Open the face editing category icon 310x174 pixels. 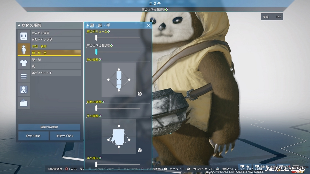(x=24, y=36)
